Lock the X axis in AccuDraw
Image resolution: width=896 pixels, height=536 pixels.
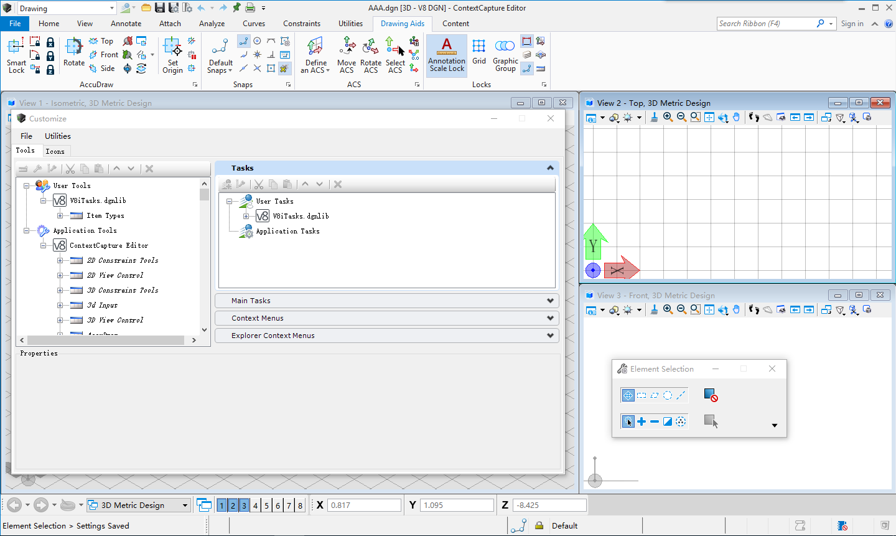(50, 42)
